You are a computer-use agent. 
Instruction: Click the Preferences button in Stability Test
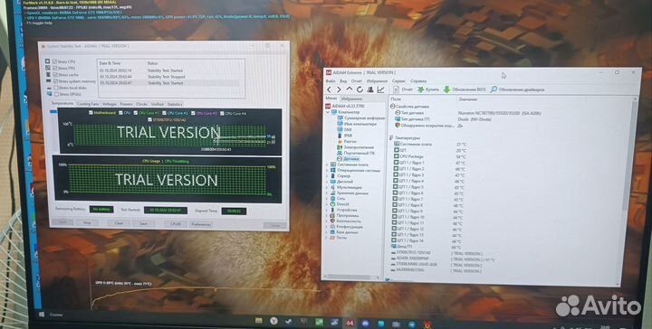(201, 224)
